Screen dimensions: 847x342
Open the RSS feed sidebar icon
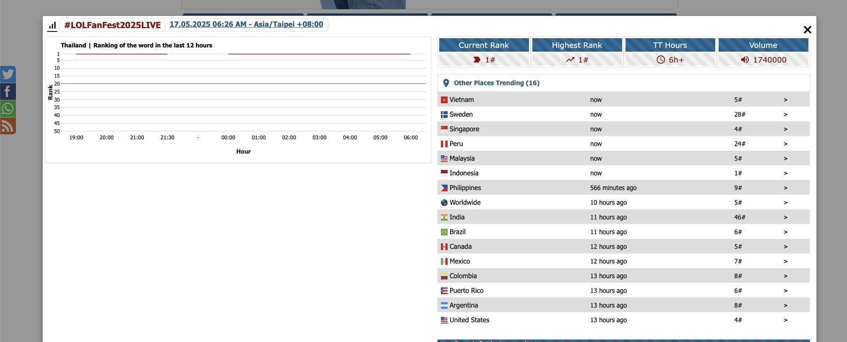tap(8, 126)
